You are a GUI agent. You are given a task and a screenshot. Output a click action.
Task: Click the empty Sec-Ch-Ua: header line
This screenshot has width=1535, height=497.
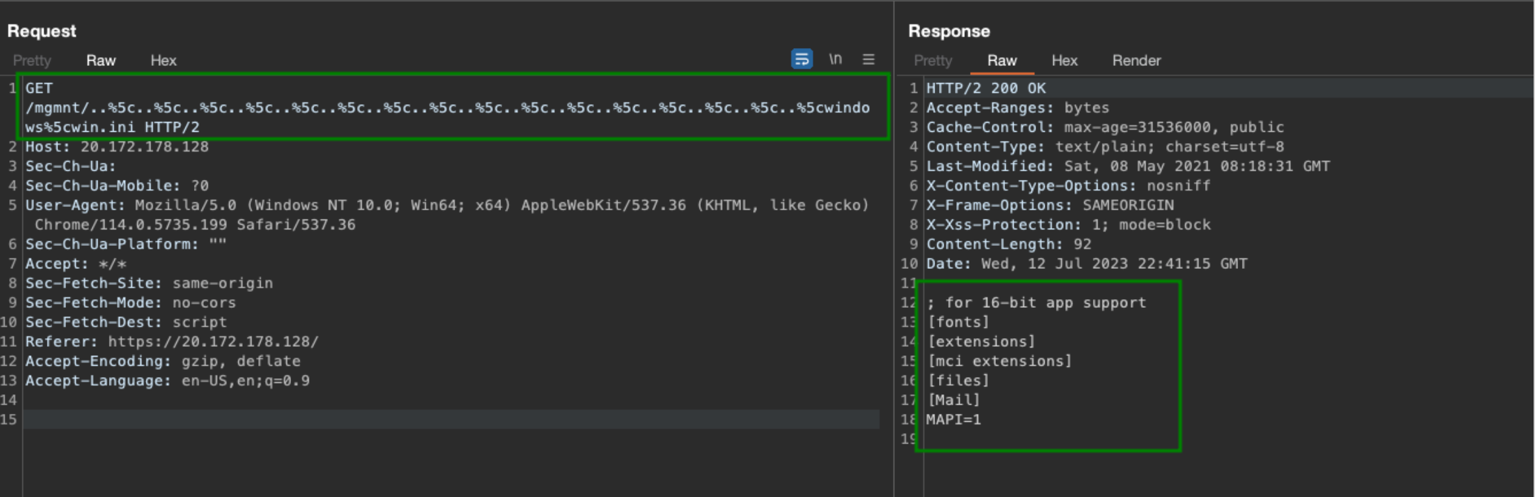[71, 166]
